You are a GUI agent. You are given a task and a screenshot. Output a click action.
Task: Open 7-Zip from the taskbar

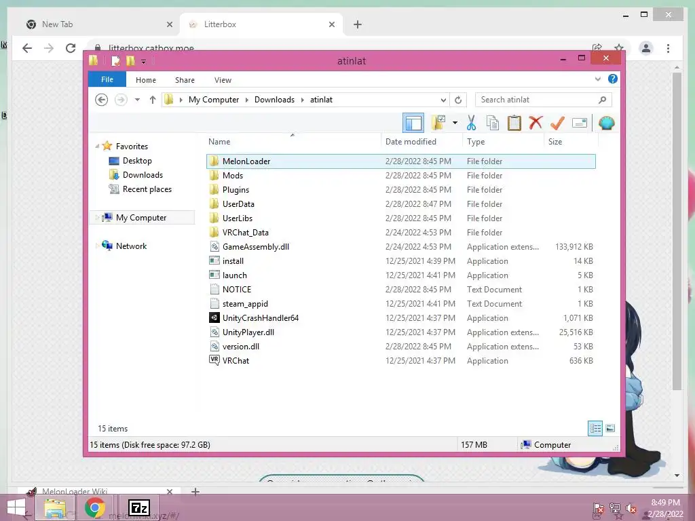[138, 507]
